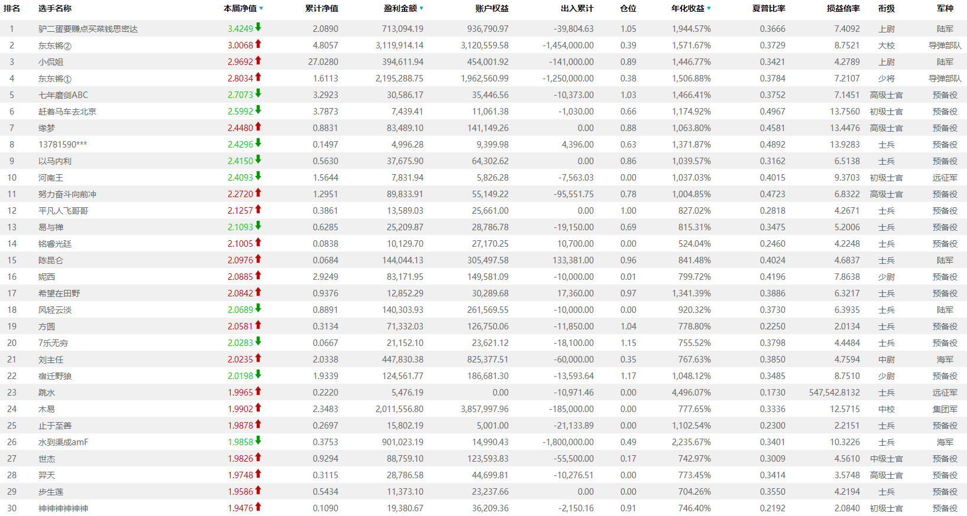Click the 远征军 cell in row 10

coord(945,178)
